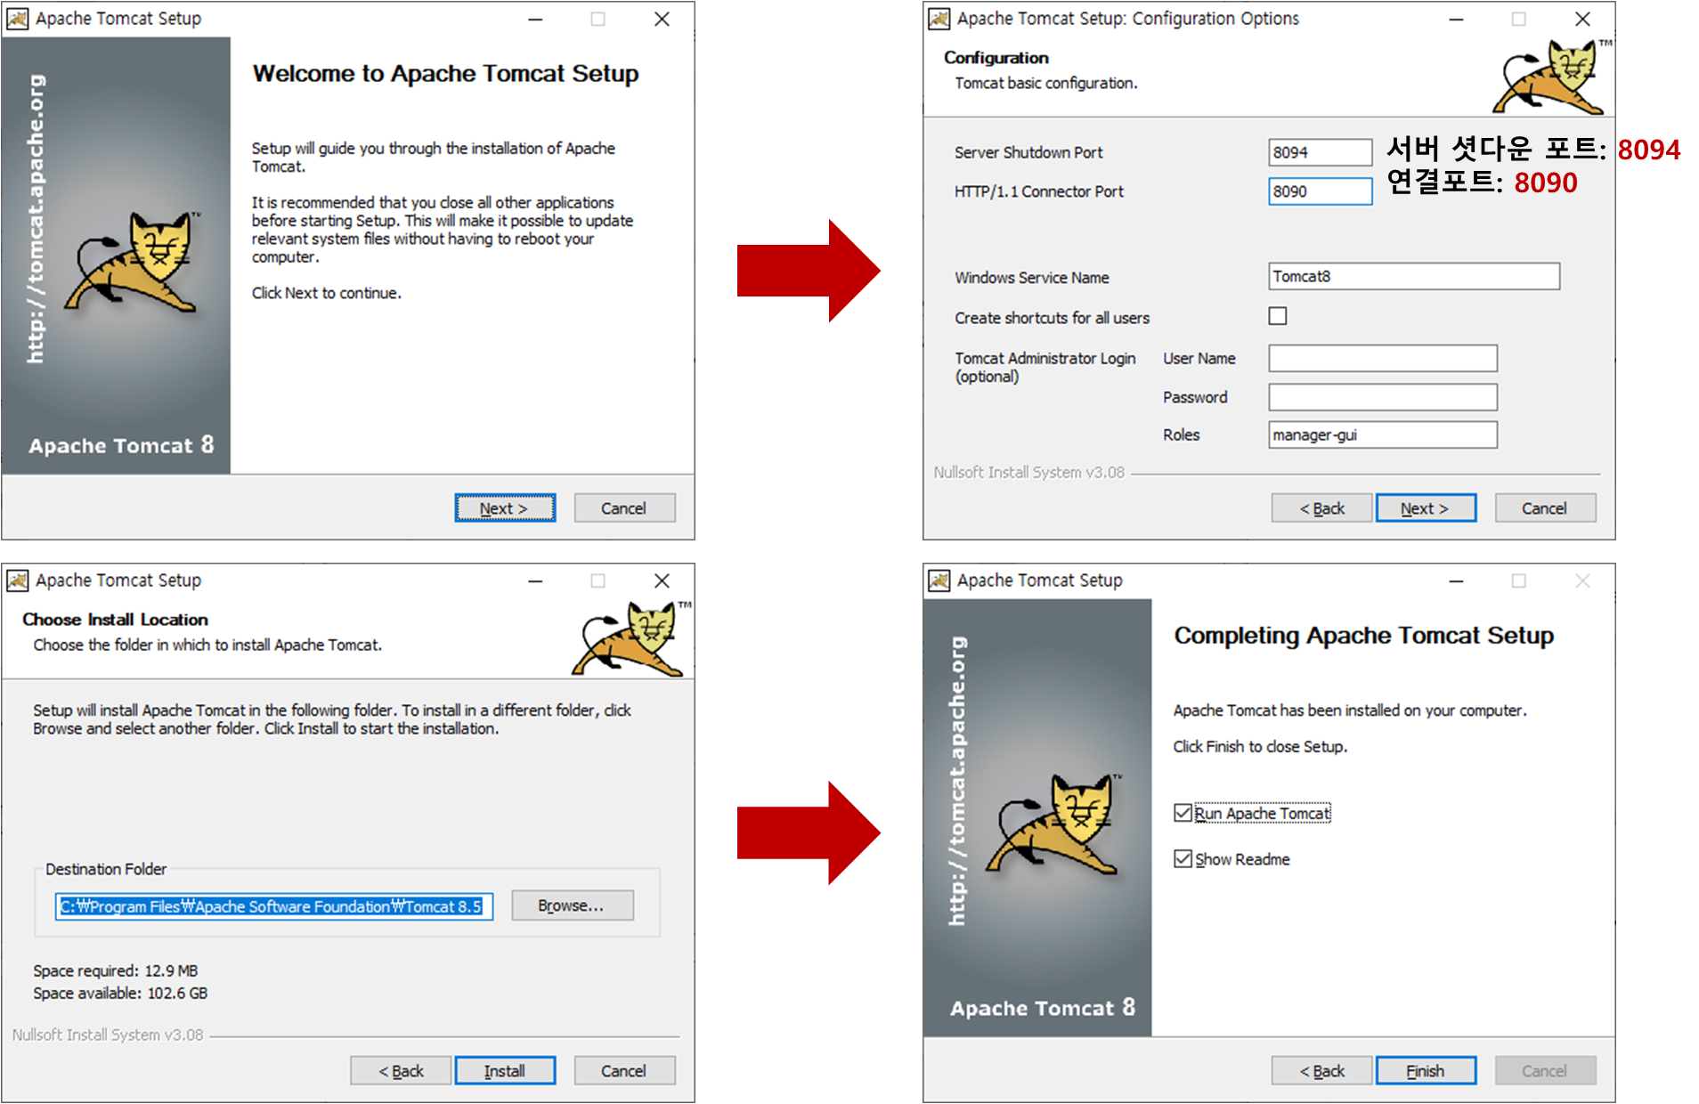The image size is (1699, 1104).
Task: Click 'Nullsoft Install System v3.08' in Configuration window
Action: pos(1029,472)
